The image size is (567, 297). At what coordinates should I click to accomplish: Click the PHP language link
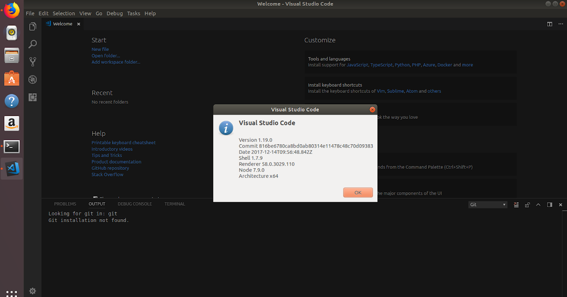click(x=416, y=65)
